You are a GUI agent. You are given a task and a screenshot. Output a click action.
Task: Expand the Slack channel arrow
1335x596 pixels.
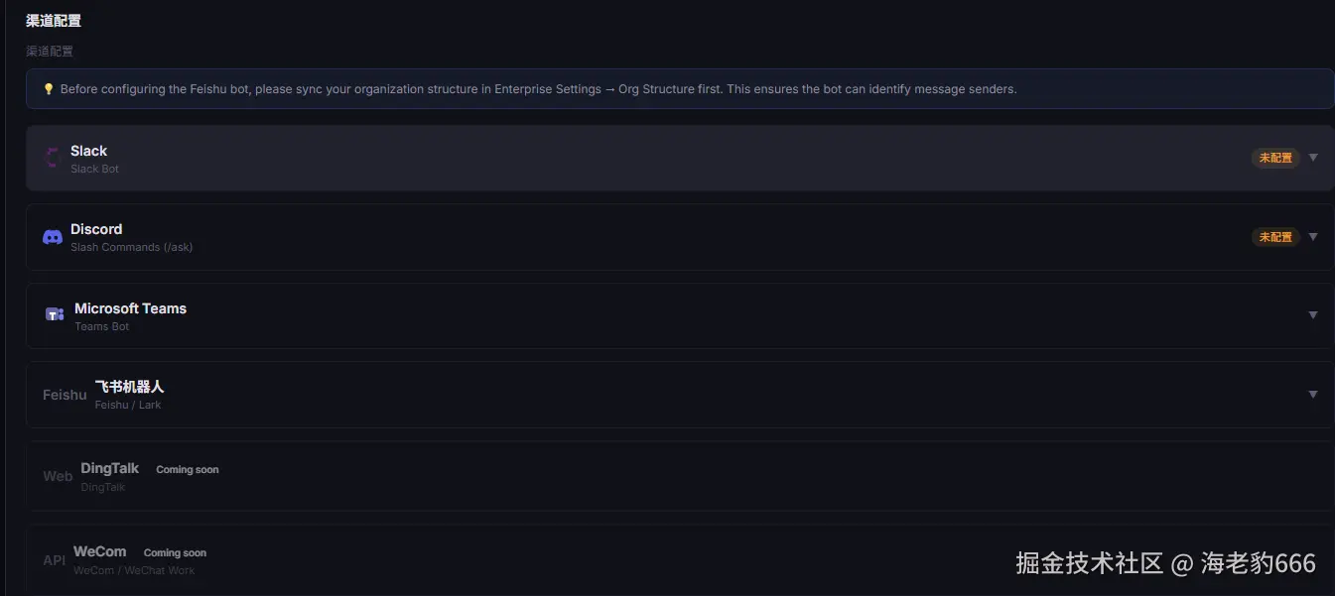pyautogui.click(x=1313, y=158)
